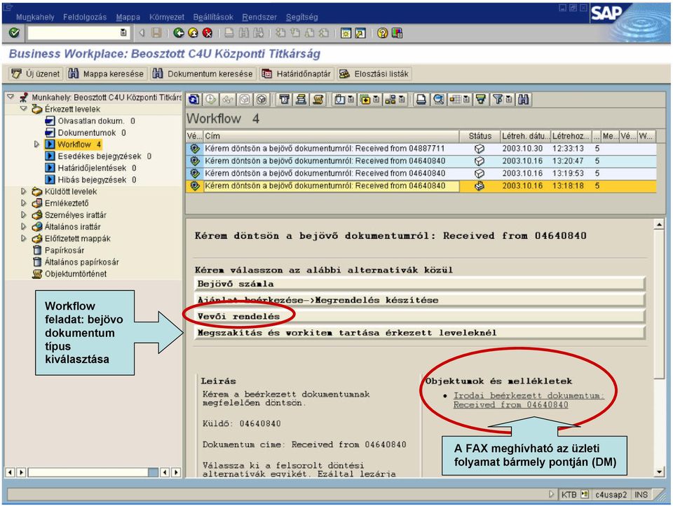Screen dimensions: 673x506
Task: Click the Customize Local Layout monitor icon
Action: [x=397, y=33]
